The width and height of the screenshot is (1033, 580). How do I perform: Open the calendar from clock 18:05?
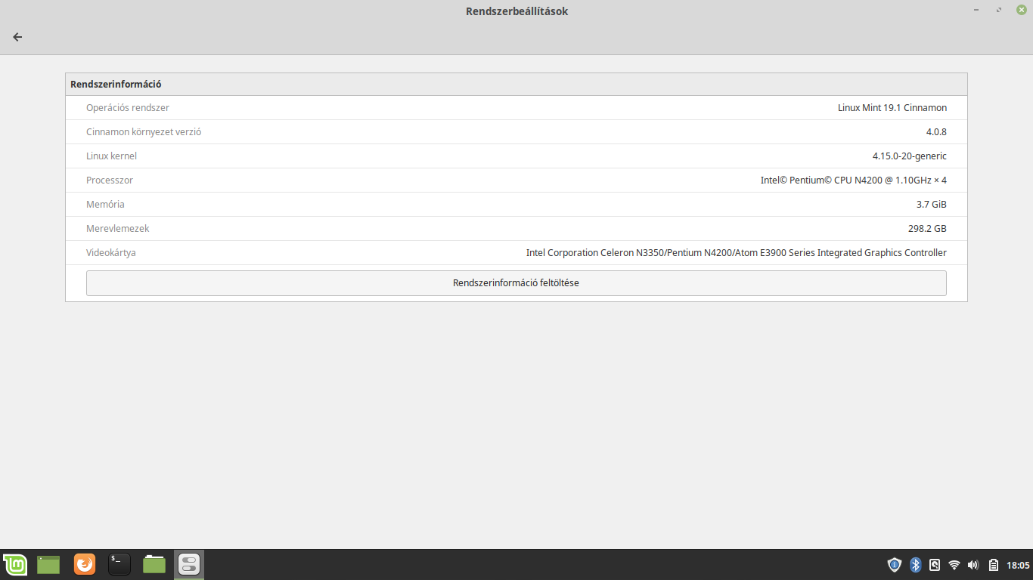point(1018,565)
